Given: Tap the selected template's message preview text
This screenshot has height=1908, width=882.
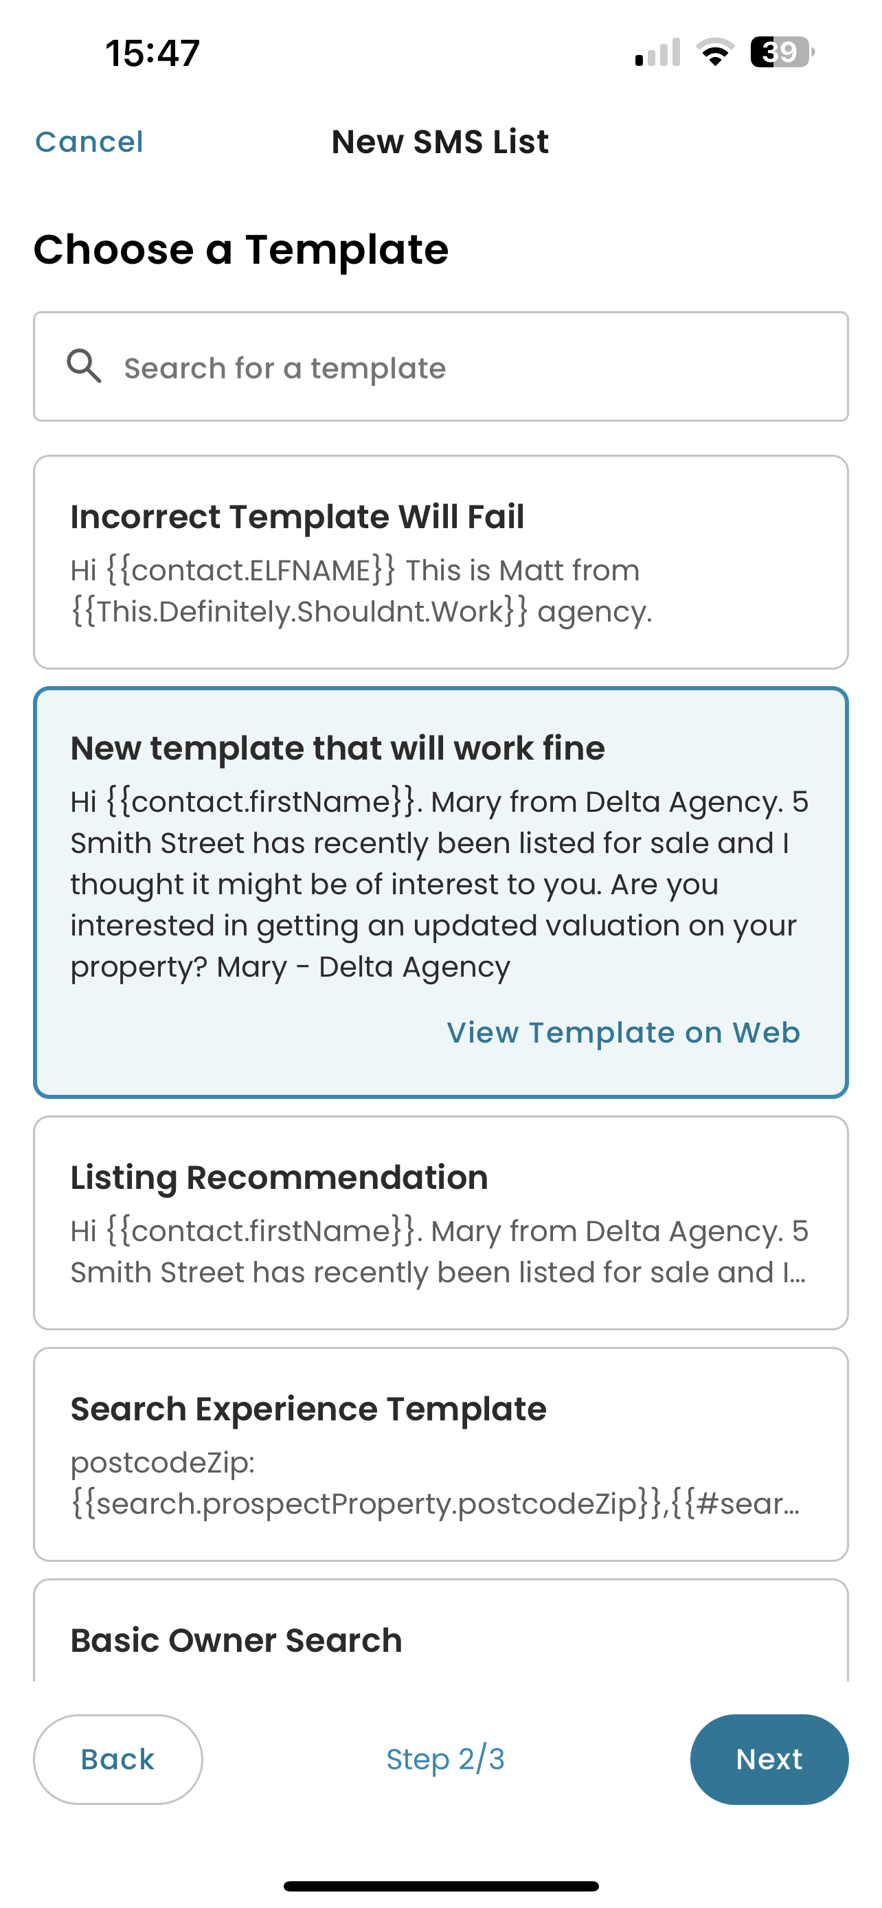Looking at the screenshot, I should [x=439, y=885].
